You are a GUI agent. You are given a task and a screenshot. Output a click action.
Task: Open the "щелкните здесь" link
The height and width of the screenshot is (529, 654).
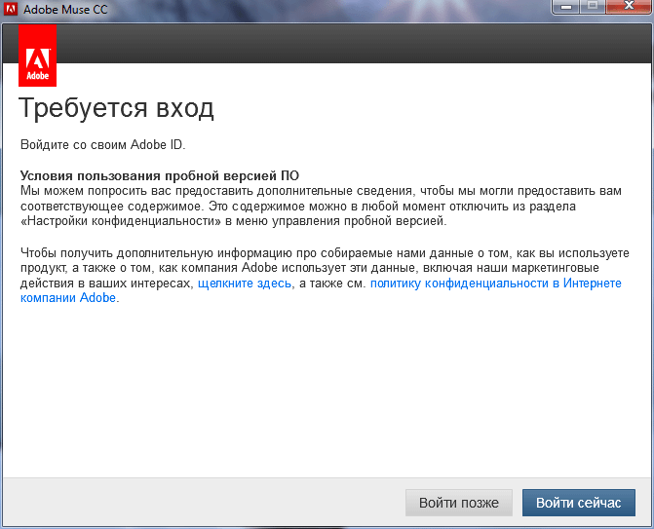click(x=245, y=283)
